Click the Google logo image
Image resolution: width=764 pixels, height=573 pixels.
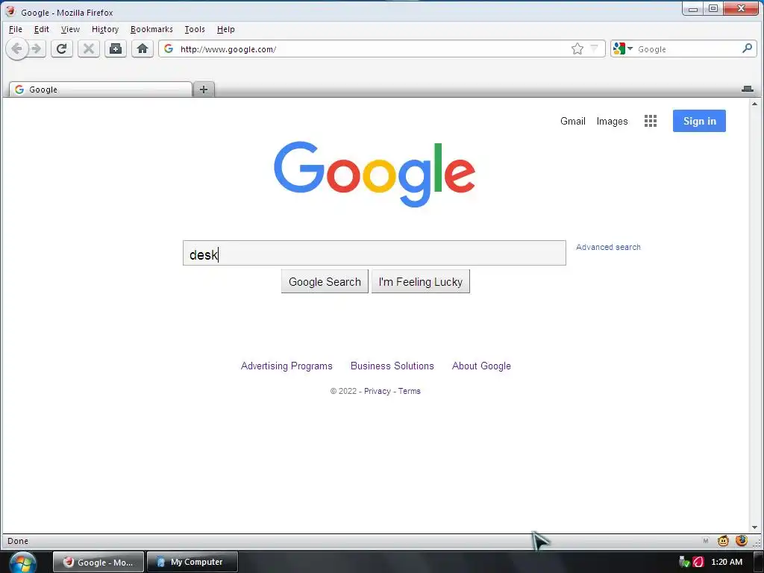(x=375, y=174)
